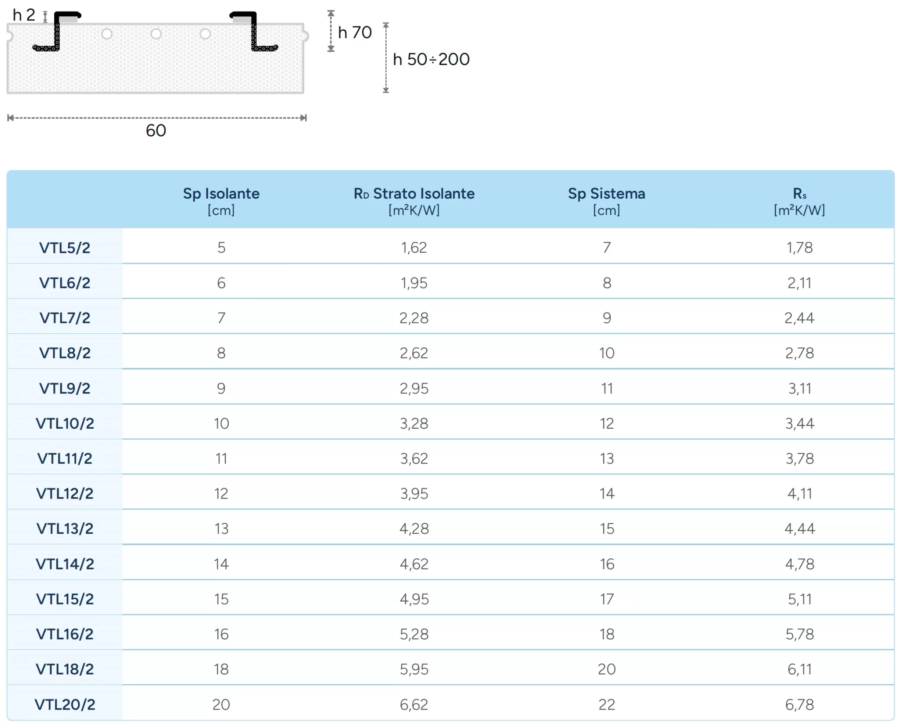The image size is (901, 725).
Task: Click the 3,95 RD value for VTL12/2
Action: 414,493
